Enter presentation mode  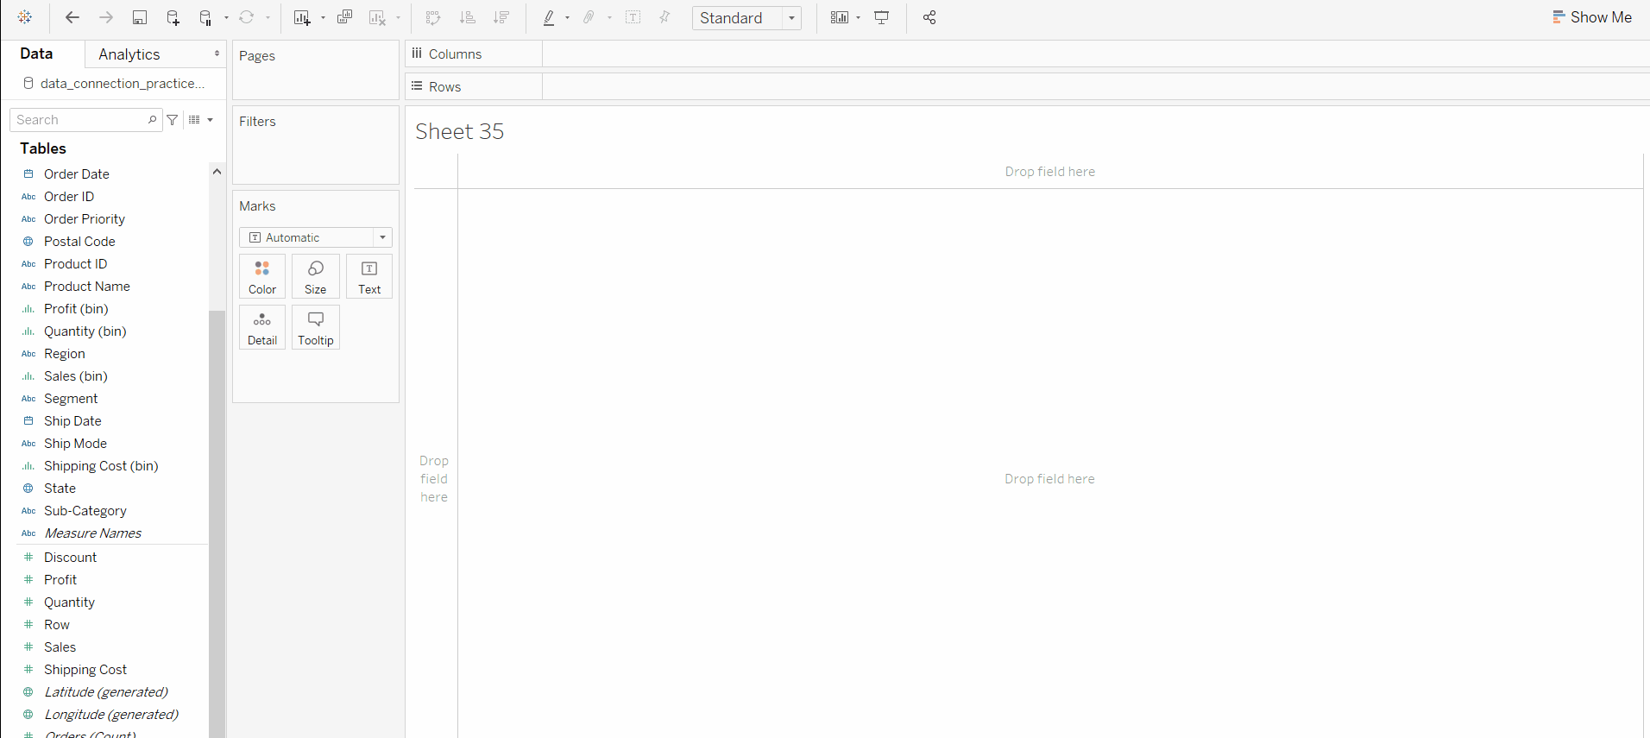tap(882, 17)
